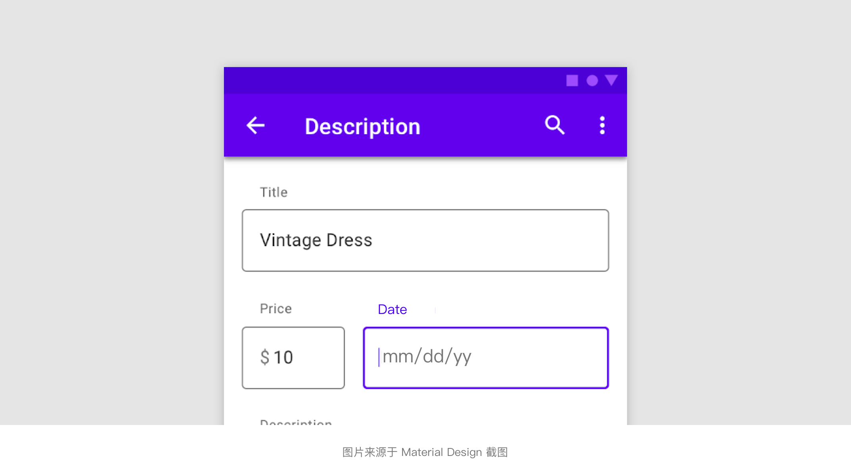Screen dimensions: 851x471
Task: Click the purple Date field label
Action: click(x=392, y=309)
